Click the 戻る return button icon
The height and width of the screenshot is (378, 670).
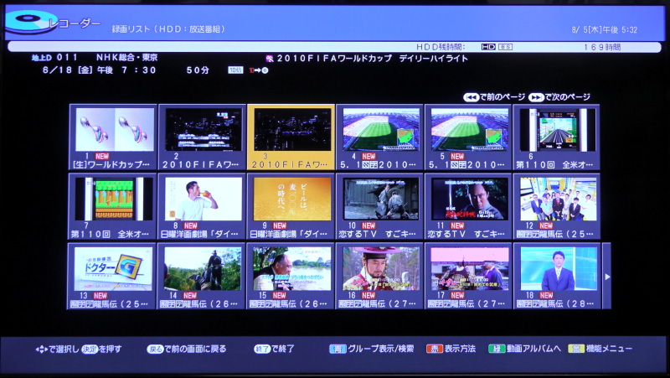155,349
